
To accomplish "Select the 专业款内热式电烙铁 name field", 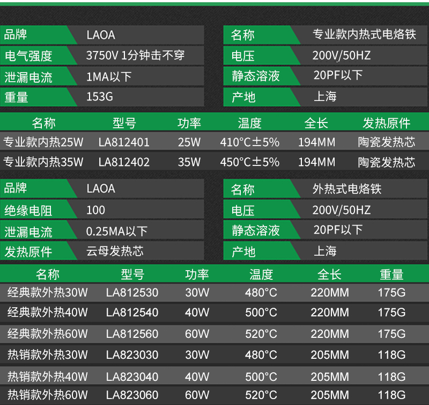I will click(364, 35).
